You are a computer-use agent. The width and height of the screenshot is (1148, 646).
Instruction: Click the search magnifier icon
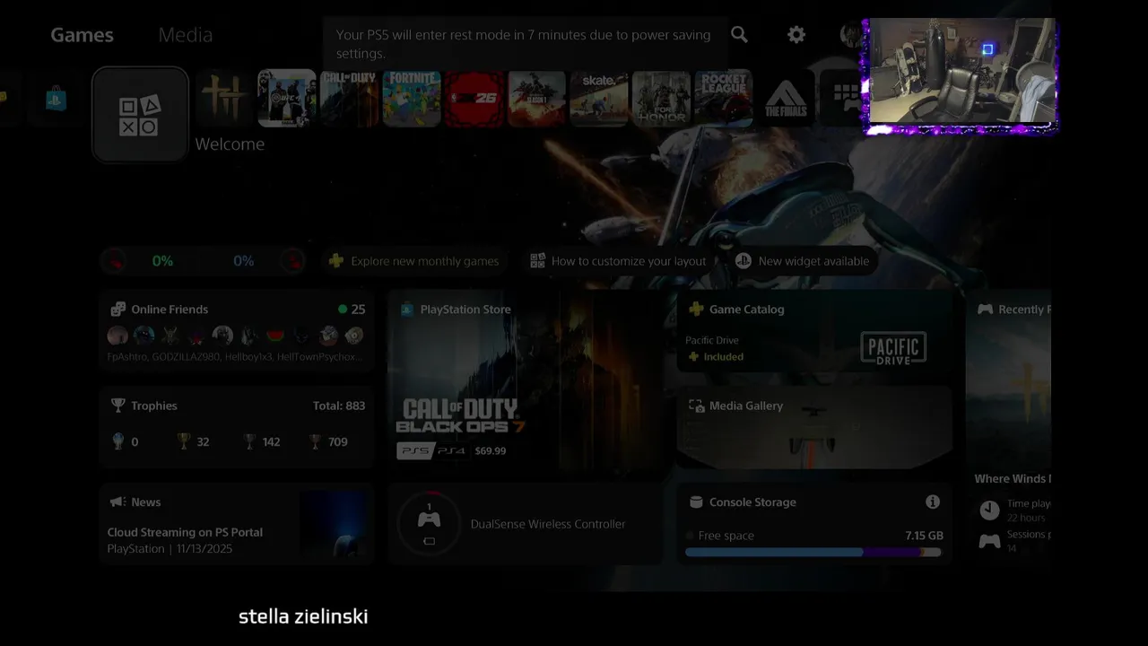(739, 34)
